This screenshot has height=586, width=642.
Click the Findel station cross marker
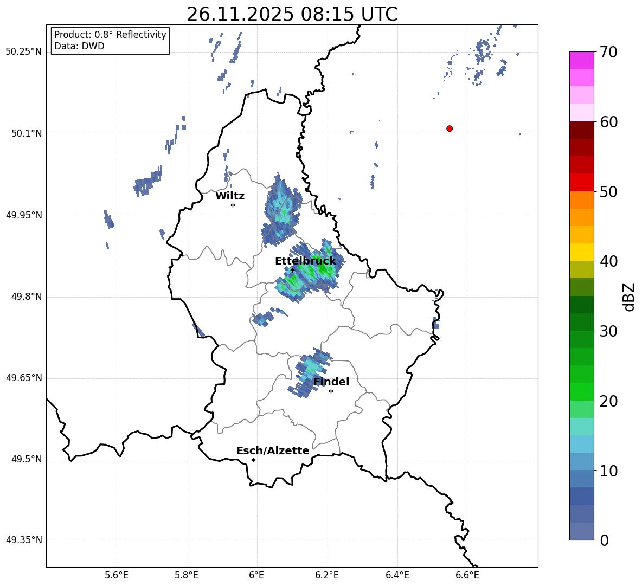(x=331, y=391)
